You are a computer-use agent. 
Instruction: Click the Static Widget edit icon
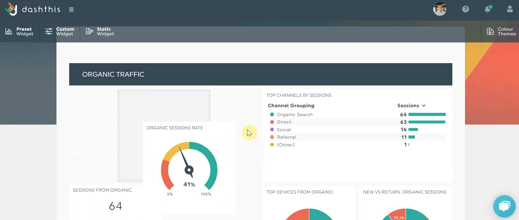coord(89,31)
